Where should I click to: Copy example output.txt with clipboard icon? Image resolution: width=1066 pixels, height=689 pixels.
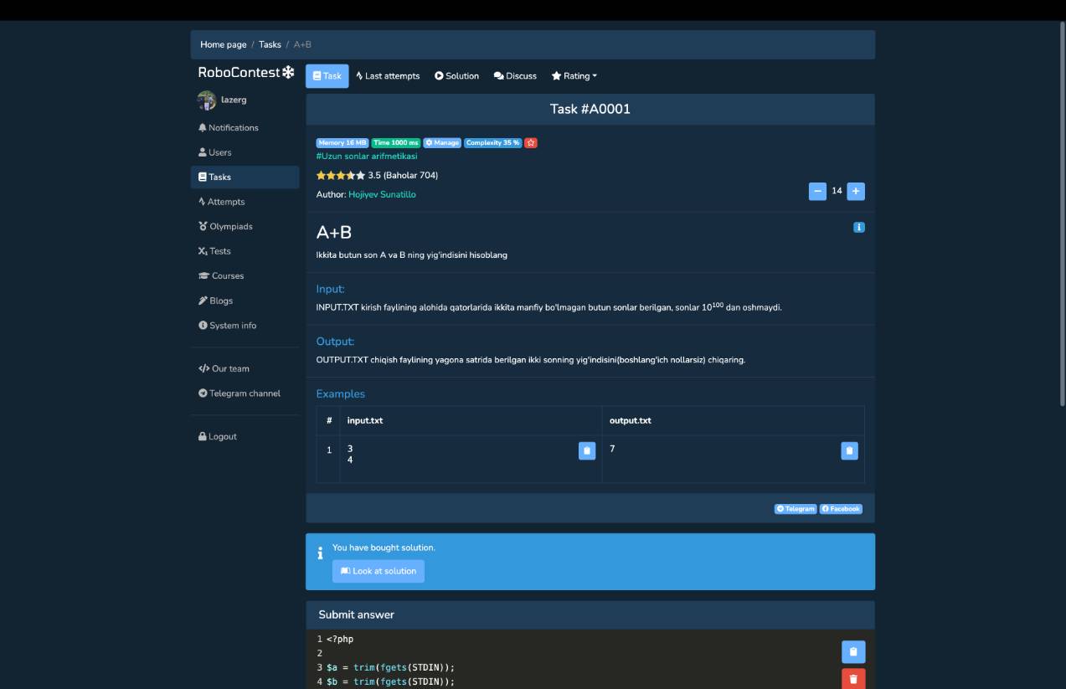point(849,450)
